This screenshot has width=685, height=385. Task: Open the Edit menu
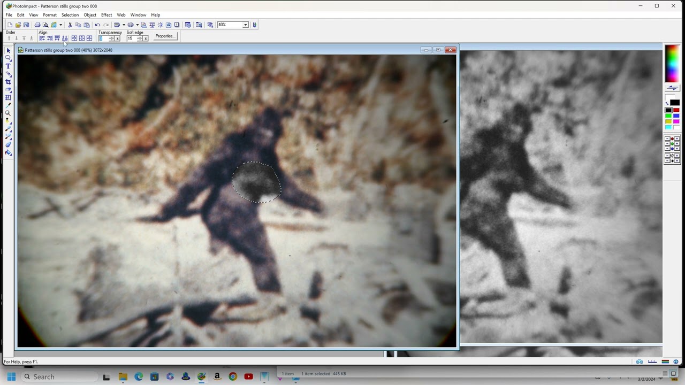point(20,15)
